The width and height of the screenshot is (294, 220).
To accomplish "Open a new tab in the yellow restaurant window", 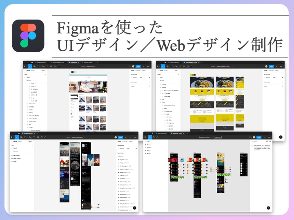I will tap(202, 62).
